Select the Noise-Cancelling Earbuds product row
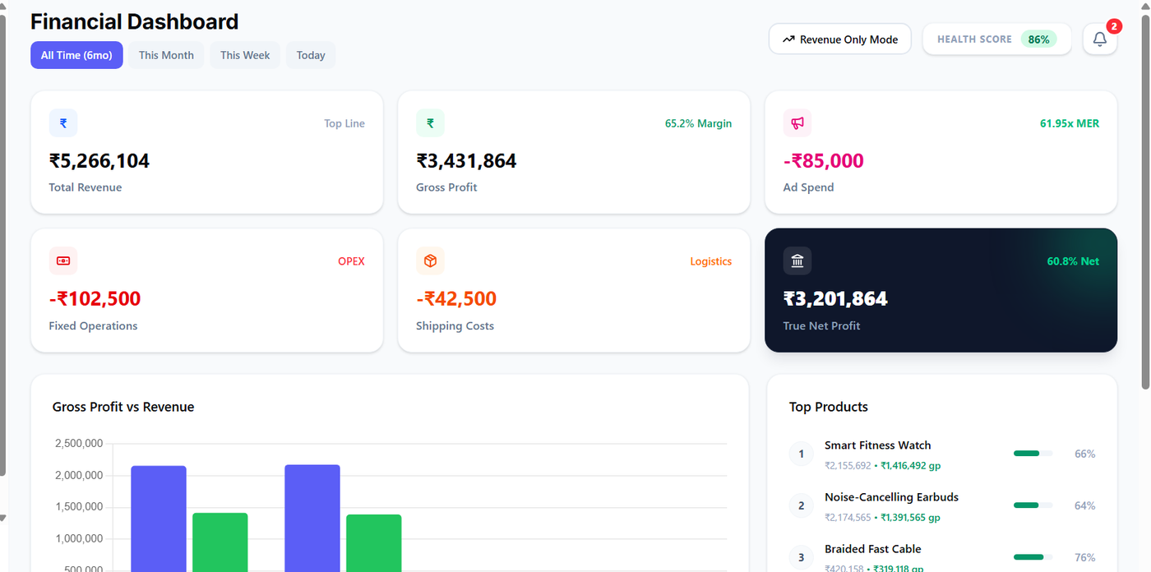The image size is (1151, 572). pos(942,506)
